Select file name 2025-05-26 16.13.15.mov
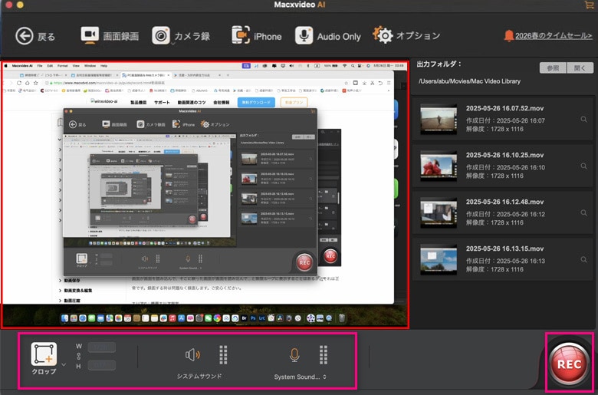Viewport: 598px width, 395px height. (504, 249)
